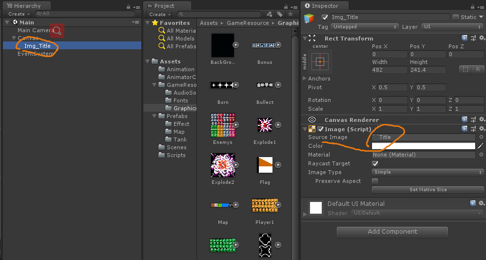Click the white Color swatch field
The image size is (486, 260).
[424, 146]
